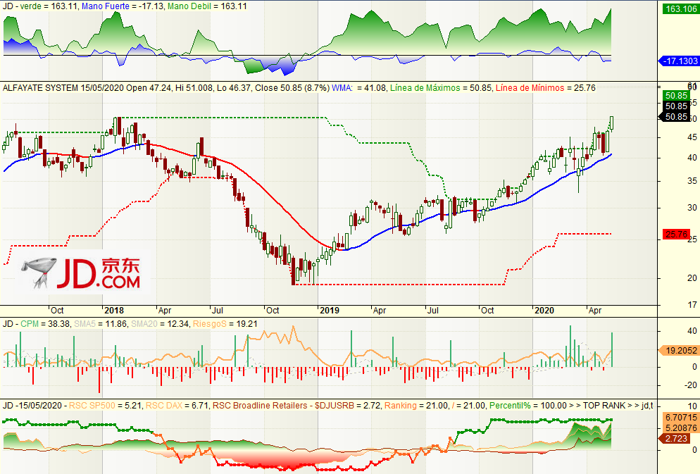Click the 'RSC DAX' legend label
Screen dimensions: 700x474
[x=163, y=405]
